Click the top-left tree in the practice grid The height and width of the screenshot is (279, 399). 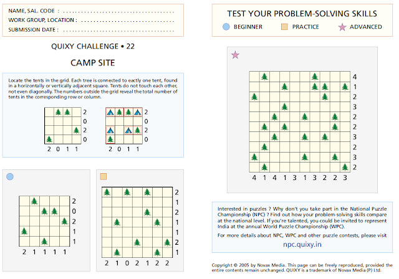[x=107, y=192]
